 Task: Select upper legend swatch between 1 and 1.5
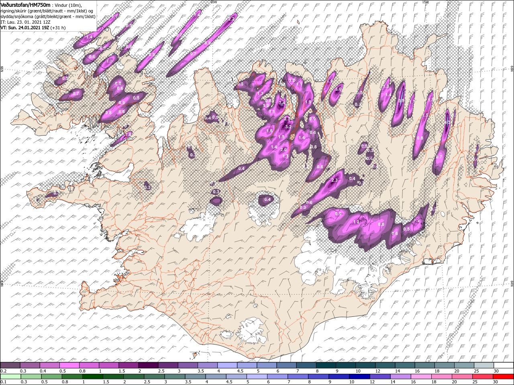(x=108, y=365)
